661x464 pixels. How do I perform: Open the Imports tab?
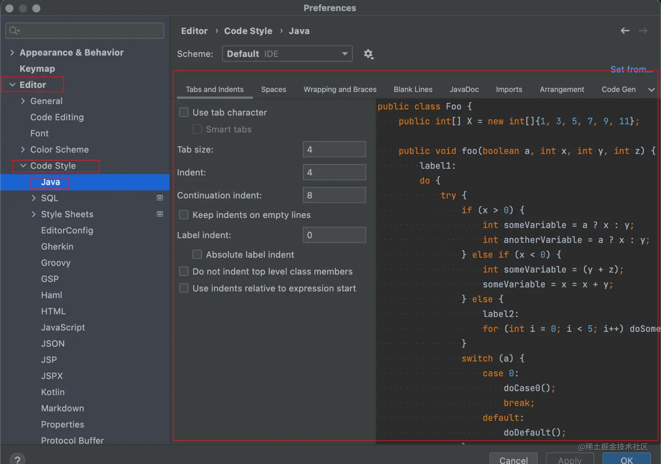coord(509,89)
